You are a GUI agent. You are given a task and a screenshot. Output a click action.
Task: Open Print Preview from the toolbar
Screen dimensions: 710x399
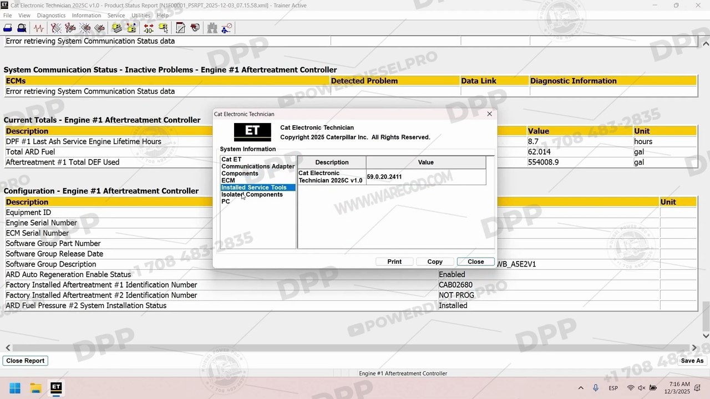pyautogui.click(x=22, y=28)
